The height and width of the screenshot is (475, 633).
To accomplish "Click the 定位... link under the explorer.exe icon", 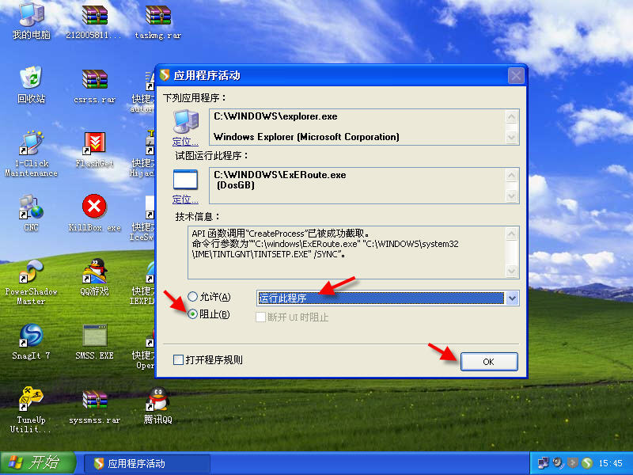I will (x=185, y=142).
